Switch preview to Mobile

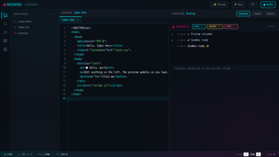click(x=270, y=14)
